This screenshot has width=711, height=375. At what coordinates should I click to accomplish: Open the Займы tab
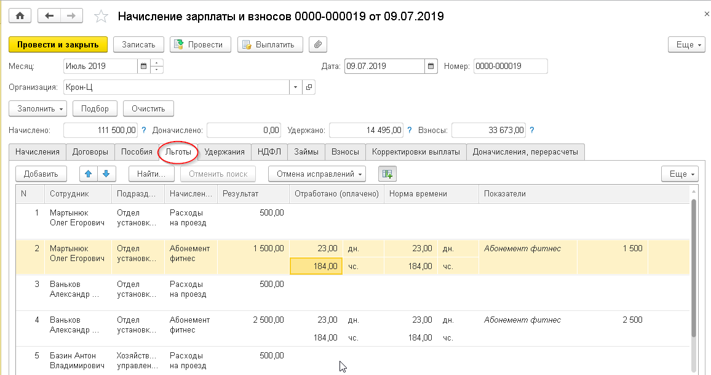pyautogui.click(x=306, y=152)
